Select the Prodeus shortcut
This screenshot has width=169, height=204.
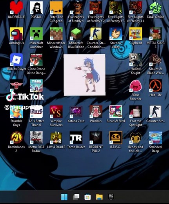point(96,112)
